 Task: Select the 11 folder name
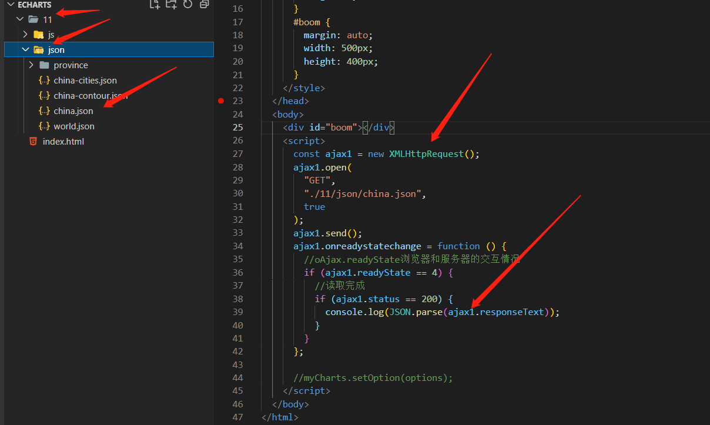click(48, 19)
